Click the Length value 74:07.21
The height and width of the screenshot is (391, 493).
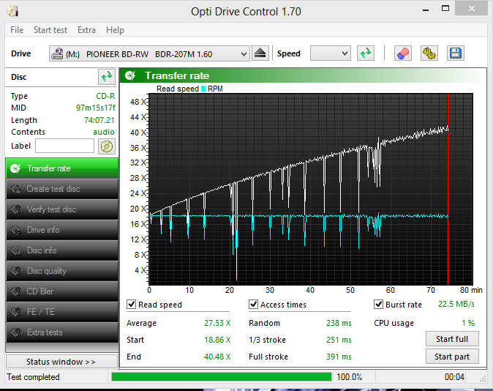point(99,120)
